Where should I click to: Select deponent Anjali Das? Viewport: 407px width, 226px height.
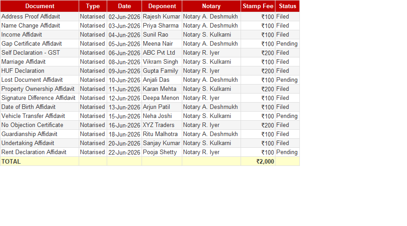162,80
